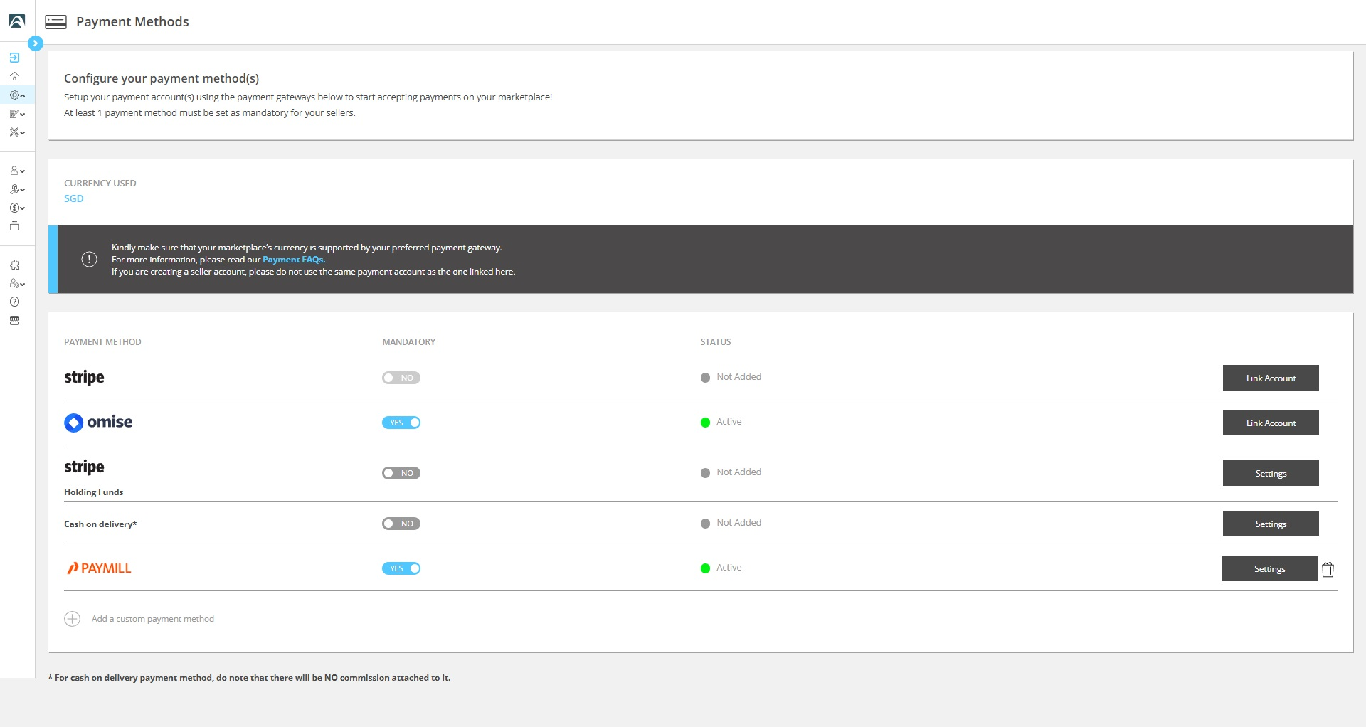
Task: Toggle Cash on delivery mandatory switch
Action: pyautogui.click(x=401, y=524)
